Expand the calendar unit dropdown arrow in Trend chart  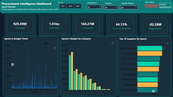click(55, 43)
